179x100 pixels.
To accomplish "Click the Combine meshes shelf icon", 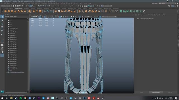I will coord(56,11).
